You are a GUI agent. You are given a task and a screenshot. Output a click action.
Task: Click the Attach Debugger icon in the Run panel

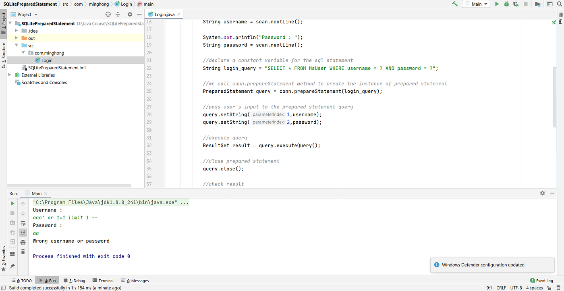pyautogui.click(x=12, y=233)
